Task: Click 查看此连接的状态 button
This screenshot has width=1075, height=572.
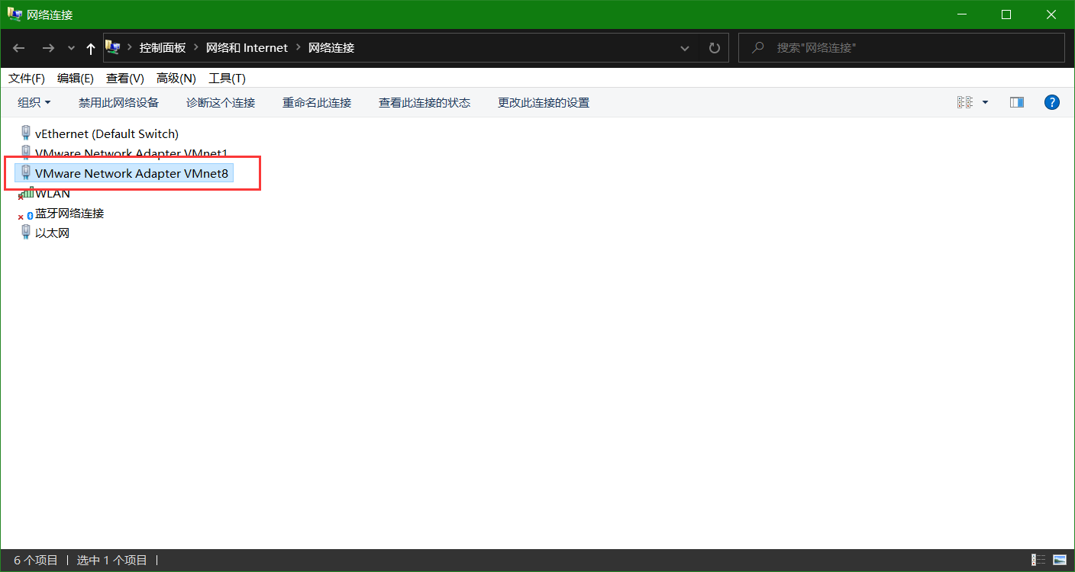Action: coord(425,102)
